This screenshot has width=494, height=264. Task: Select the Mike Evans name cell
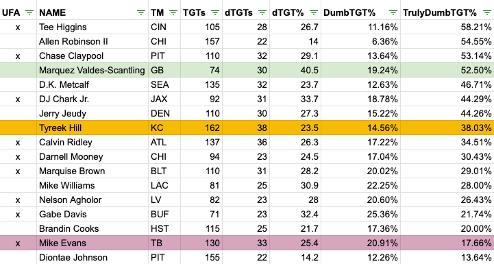pyautogui.click(x=92, y=243)
